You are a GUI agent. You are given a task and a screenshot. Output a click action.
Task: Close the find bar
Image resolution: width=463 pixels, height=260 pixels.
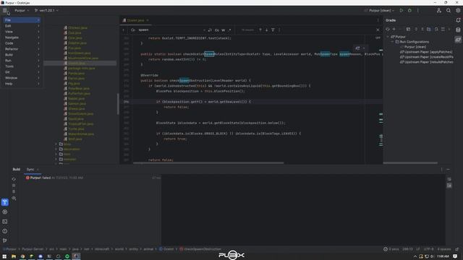coord(378,30)
